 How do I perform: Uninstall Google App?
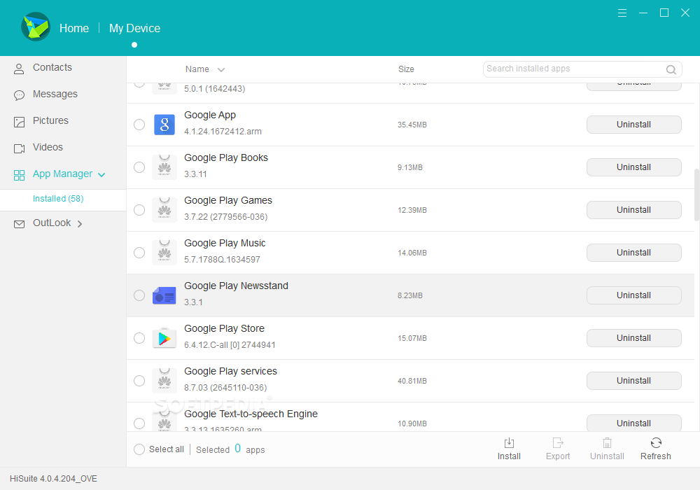tap(634, 125)
